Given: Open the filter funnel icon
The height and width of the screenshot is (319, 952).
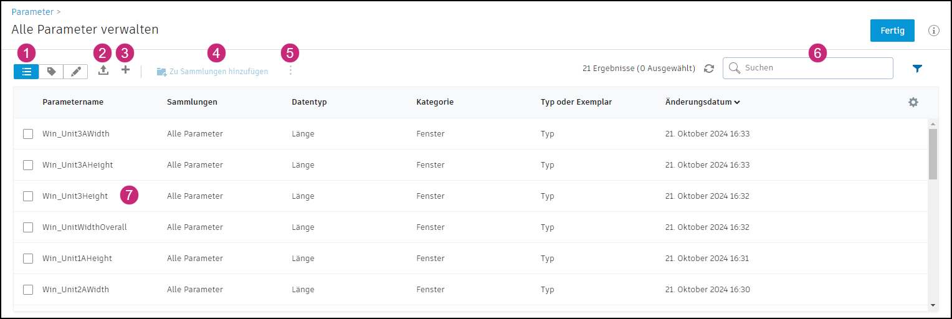Looking at the screenshot, I should 917,69.
